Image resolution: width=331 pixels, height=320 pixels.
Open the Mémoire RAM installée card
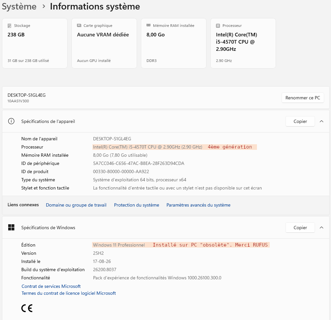(x=173, y=43)
